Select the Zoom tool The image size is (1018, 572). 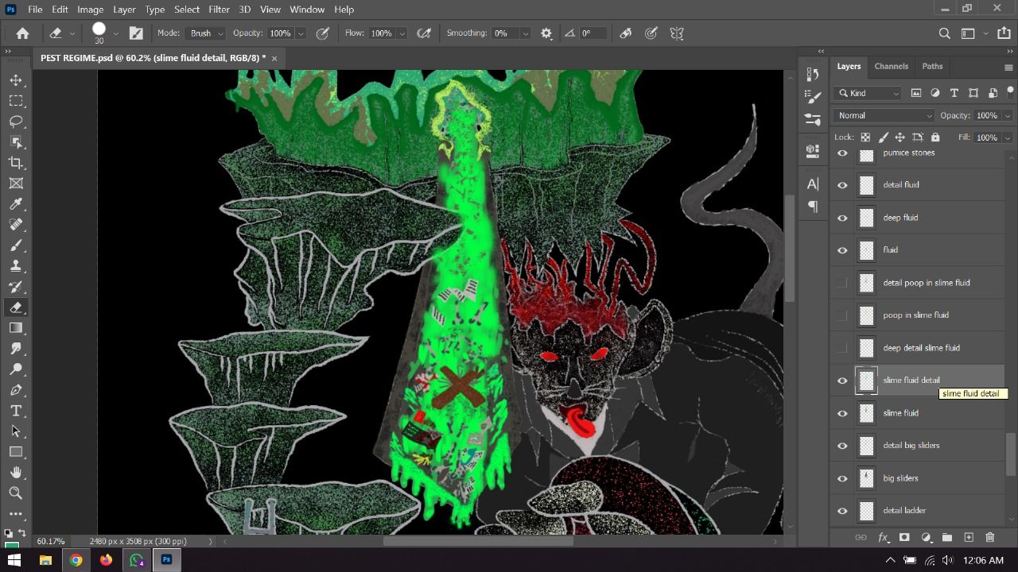15,493
